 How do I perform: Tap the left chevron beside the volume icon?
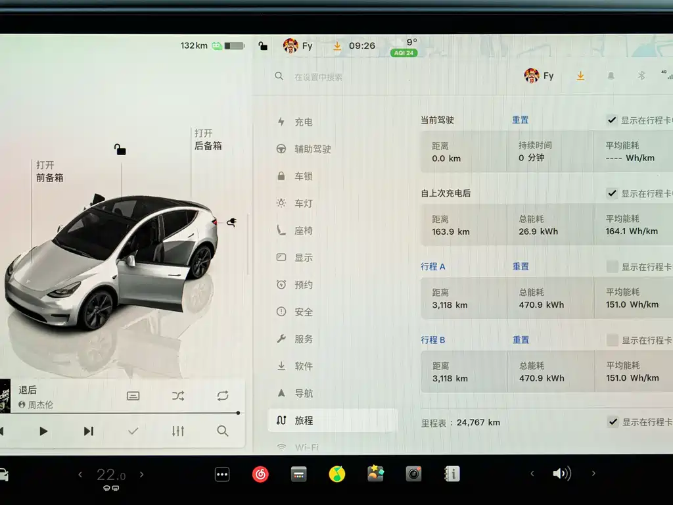532,473
